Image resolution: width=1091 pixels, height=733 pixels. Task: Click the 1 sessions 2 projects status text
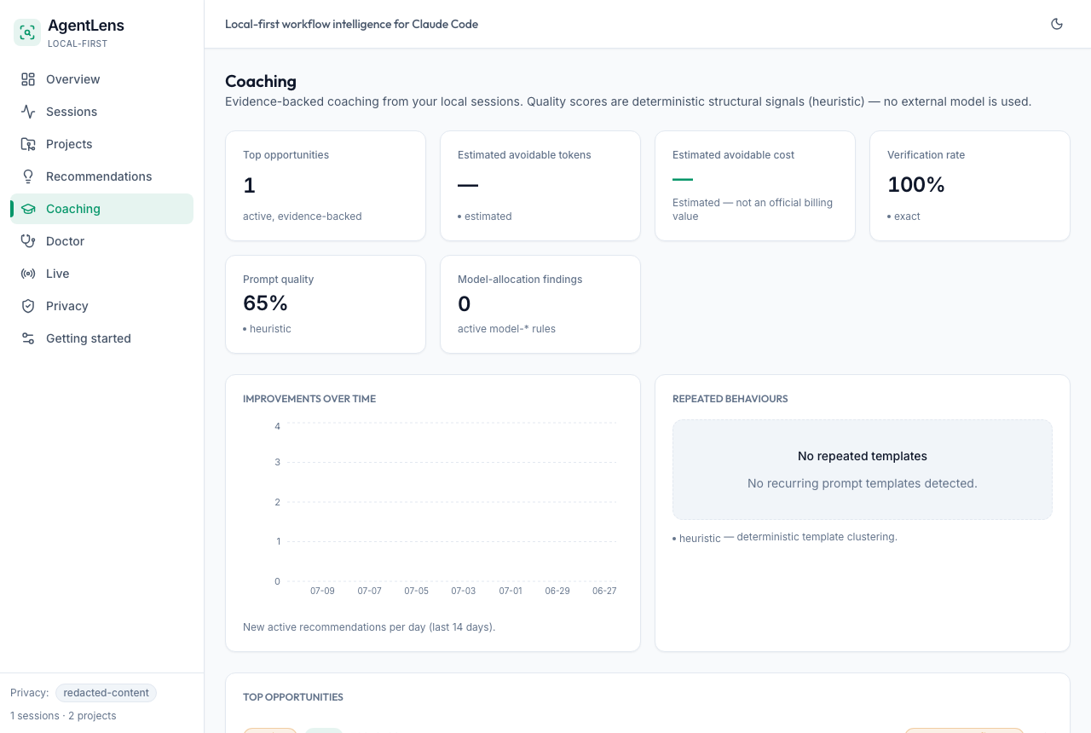tap(63, 716)
